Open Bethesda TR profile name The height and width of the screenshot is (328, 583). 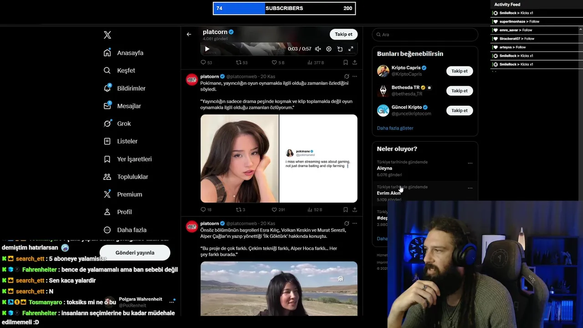405,87
